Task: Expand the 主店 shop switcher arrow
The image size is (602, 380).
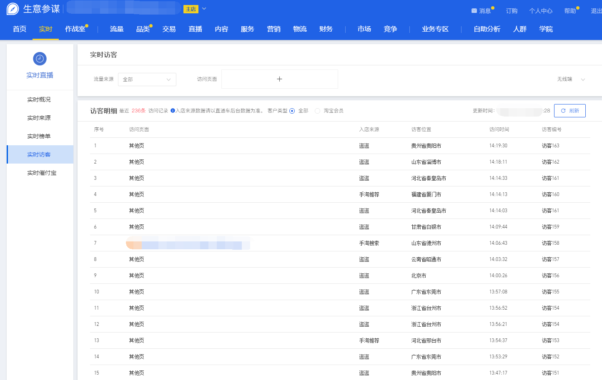Action: pos(204,9)
